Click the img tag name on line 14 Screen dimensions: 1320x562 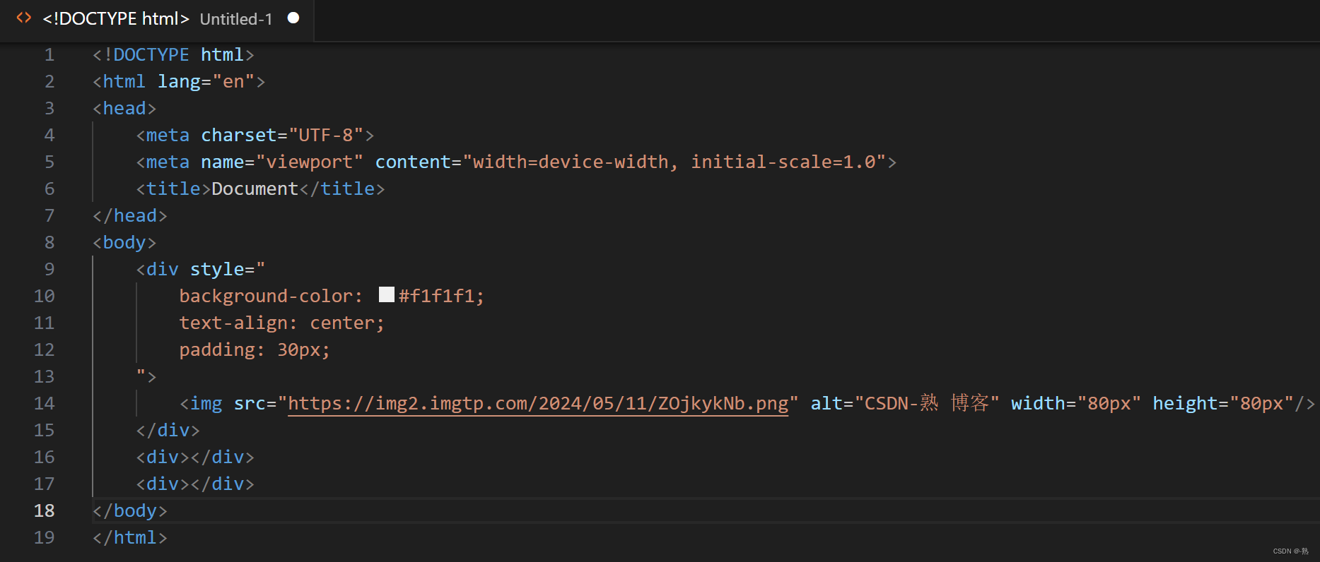point(206,404)
